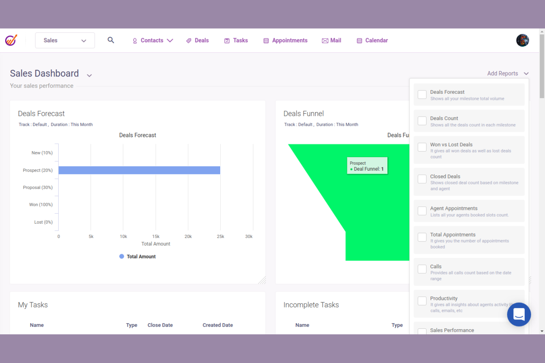Check the Deals Count report checkbox
The width and height of the screenshot is (545, 363).
coord(422,121)
